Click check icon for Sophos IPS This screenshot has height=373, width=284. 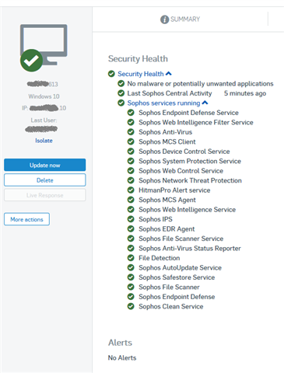click(x=131, y=219)
